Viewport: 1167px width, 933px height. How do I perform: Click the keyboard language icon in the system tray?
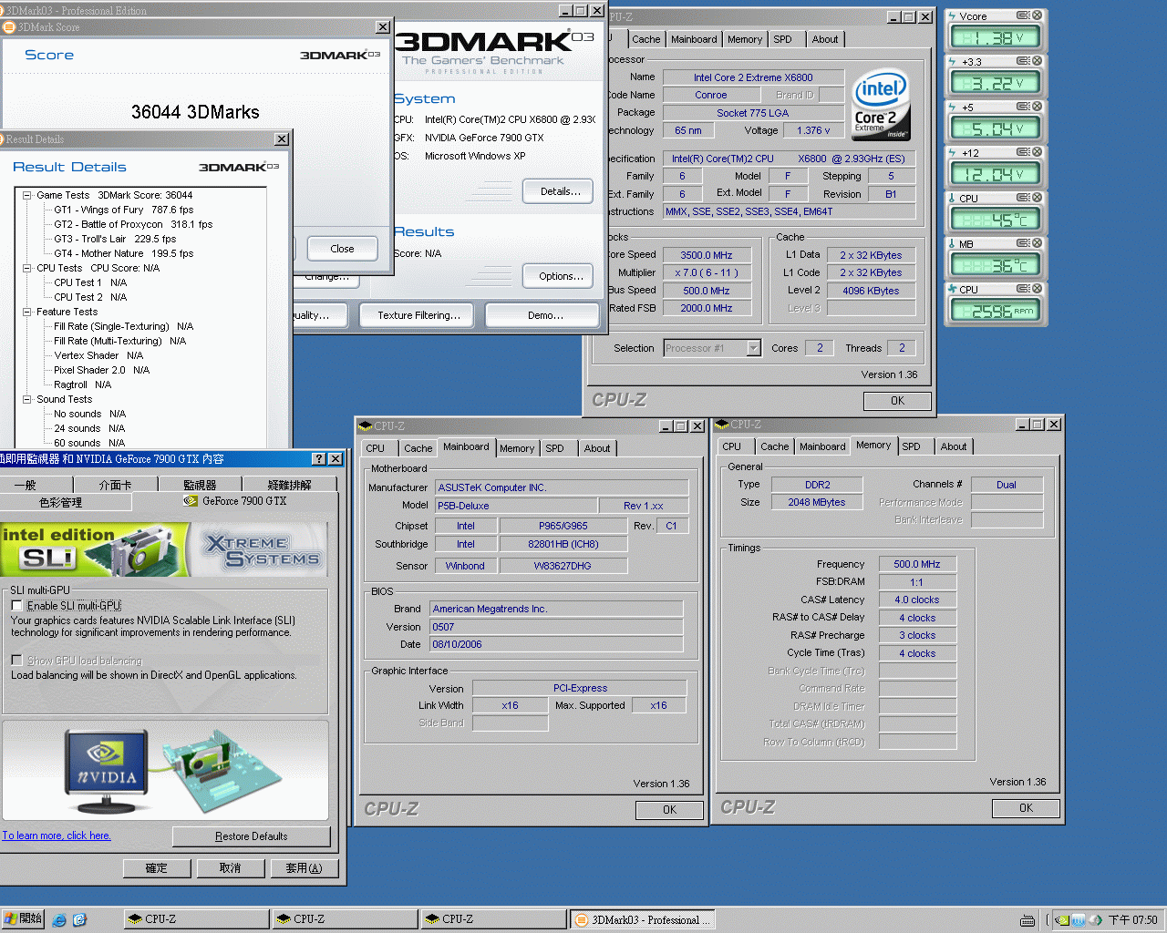click(1028, 920)
